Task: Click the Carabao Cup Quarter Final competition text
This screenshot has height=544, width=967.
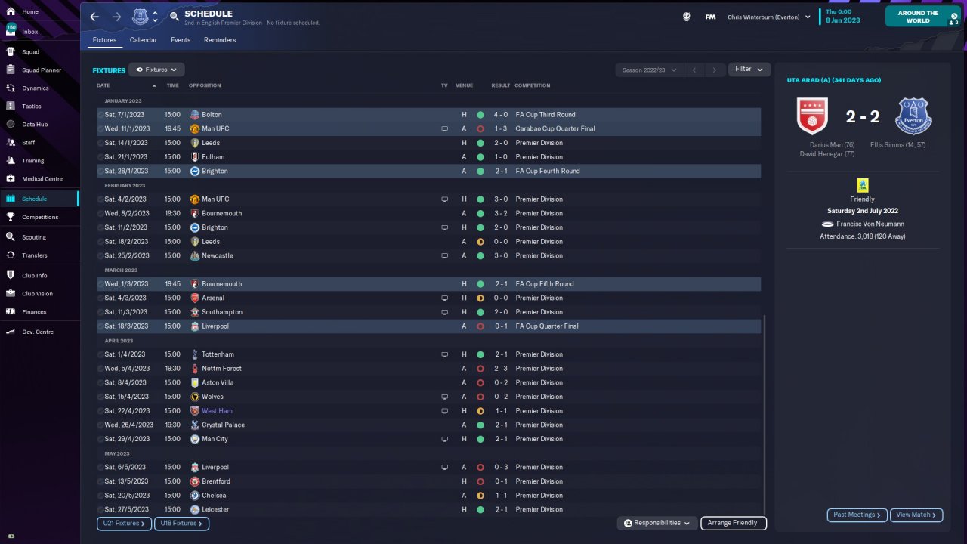Action: [x=555, y=129]
